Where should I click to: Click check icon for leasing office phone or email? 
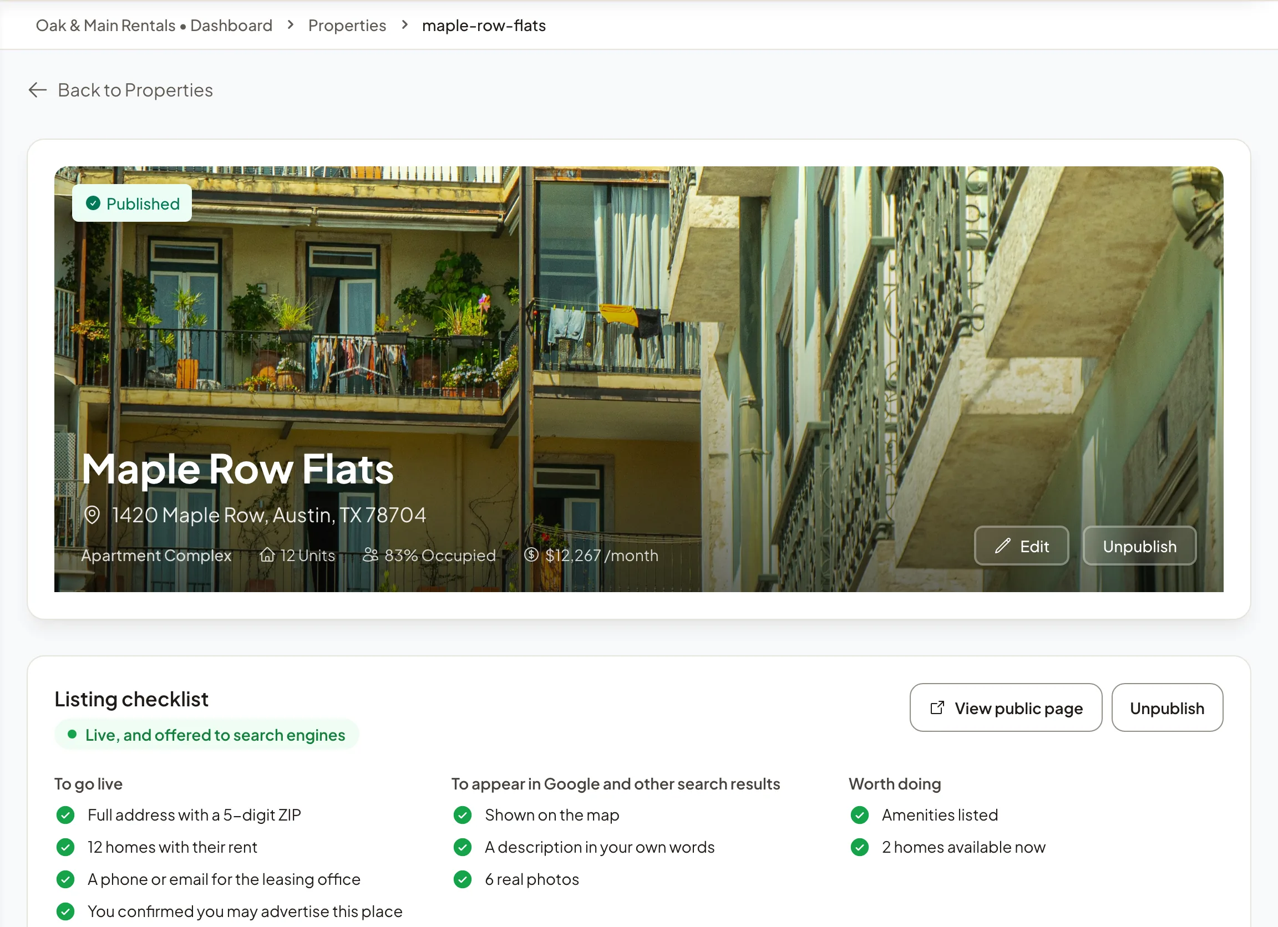[x=65, y=879]
